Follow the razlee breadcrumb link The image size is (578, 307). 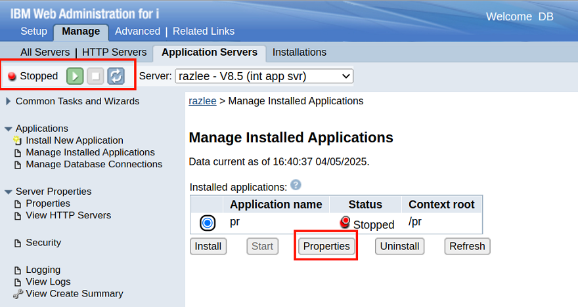point(202,101)
